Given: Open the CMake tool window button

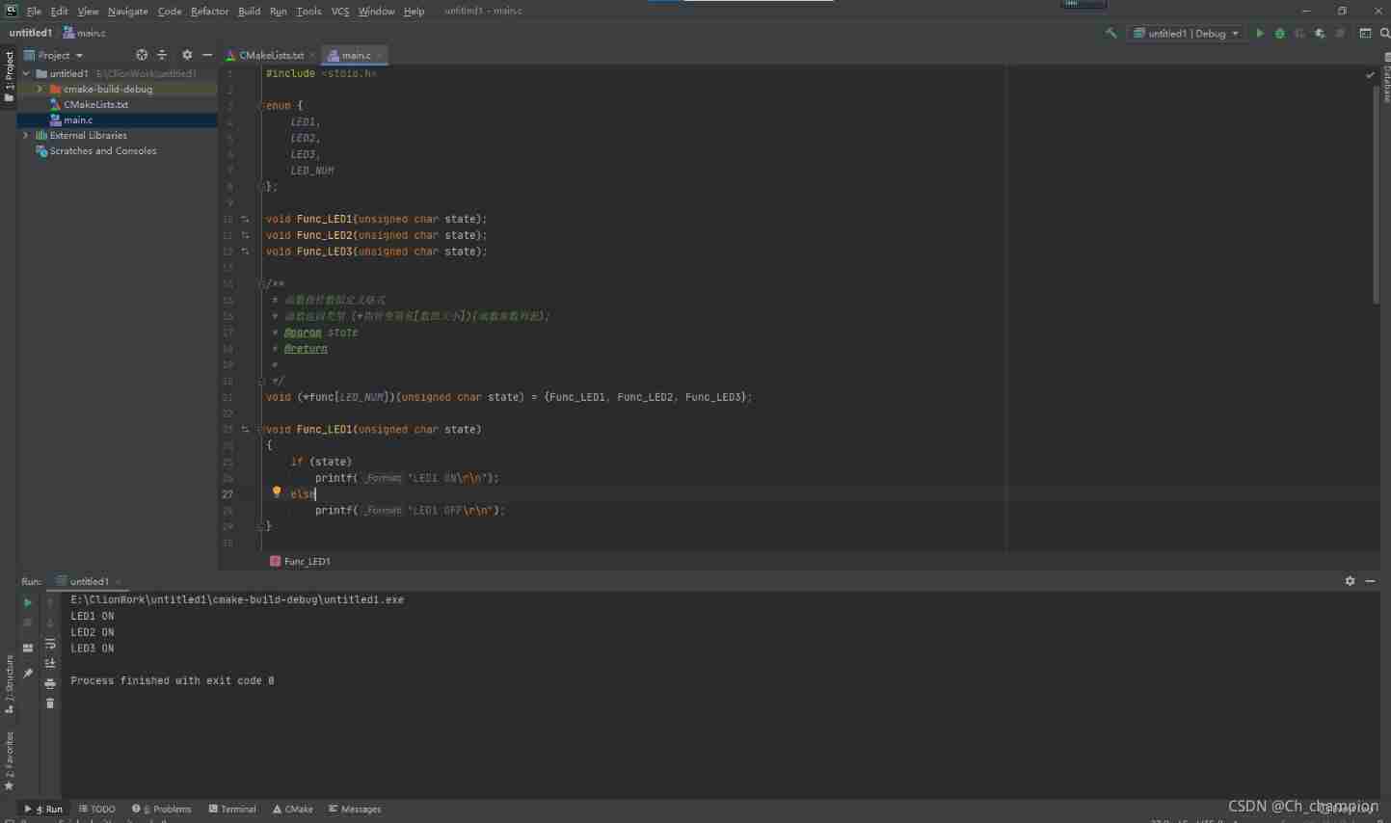Looking at the screenshot, I should (293, 809).
